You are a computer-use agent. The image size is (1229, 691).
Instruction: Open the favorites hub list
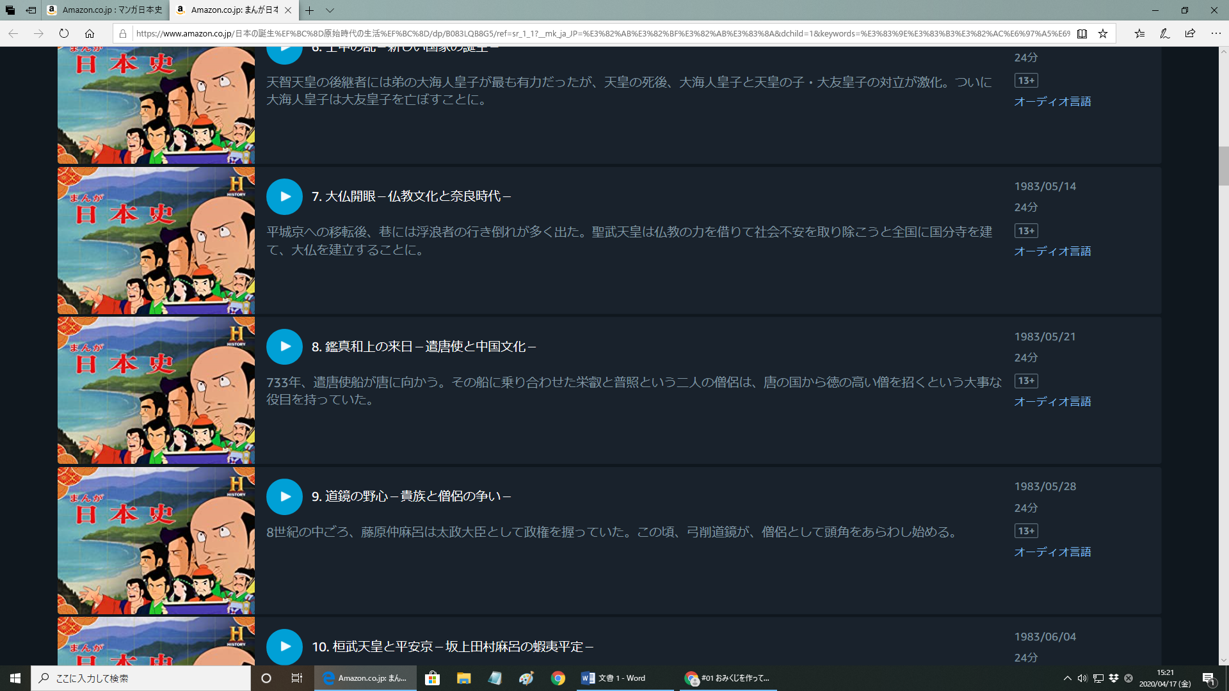1139,33
